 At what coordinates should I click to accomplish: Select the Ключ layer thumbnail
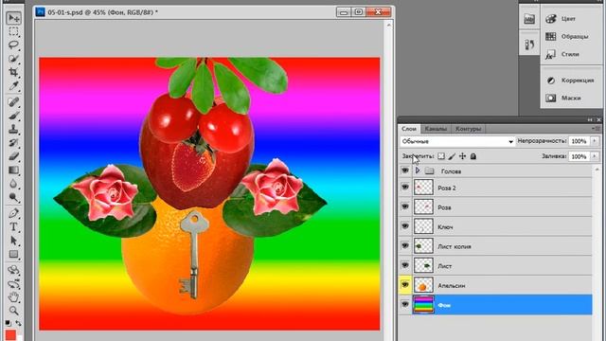pos(423,226)
